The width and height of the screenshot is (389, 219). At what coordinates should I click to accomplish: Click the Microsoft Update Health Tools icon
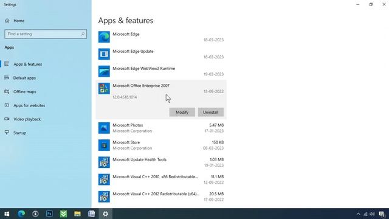coord(104,162)
